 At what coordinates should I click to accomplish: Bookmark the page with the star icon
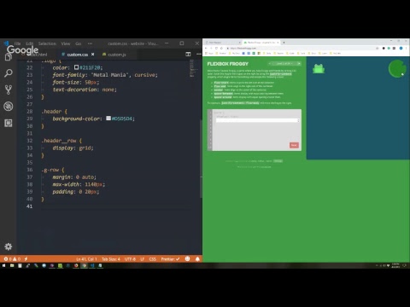click(x=378, y=48)
